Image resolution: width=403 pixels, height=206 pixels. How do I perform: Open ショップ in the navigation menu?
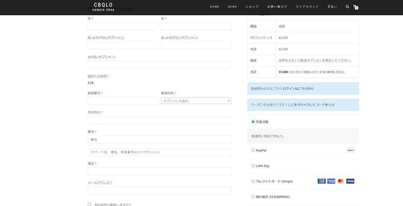(x=252, y=7)
